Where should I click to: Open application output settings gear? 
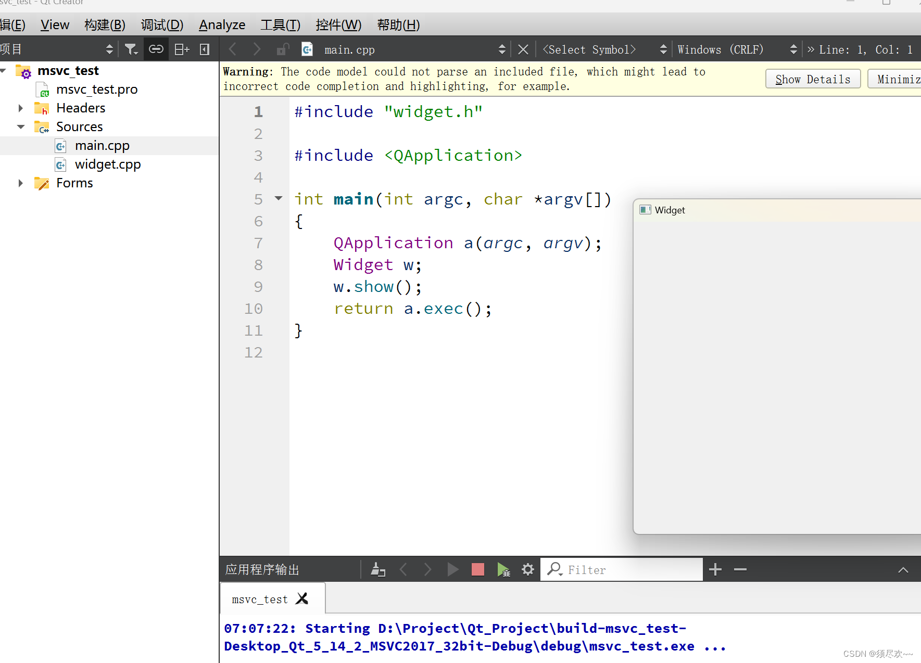[x=528, y=569]
